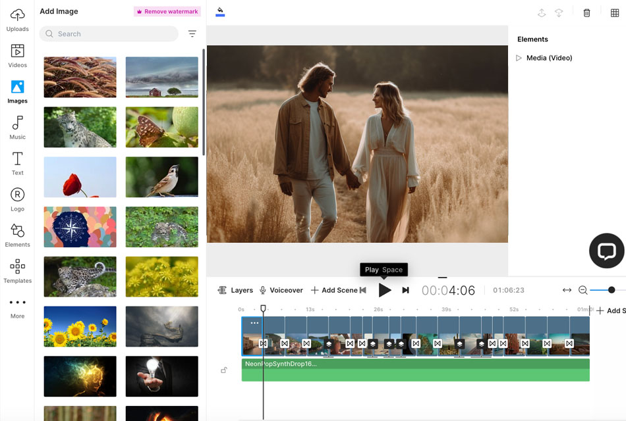626x421 pixels.
Task: Click the 01:06:23 total duration
Action: [508, 290]
